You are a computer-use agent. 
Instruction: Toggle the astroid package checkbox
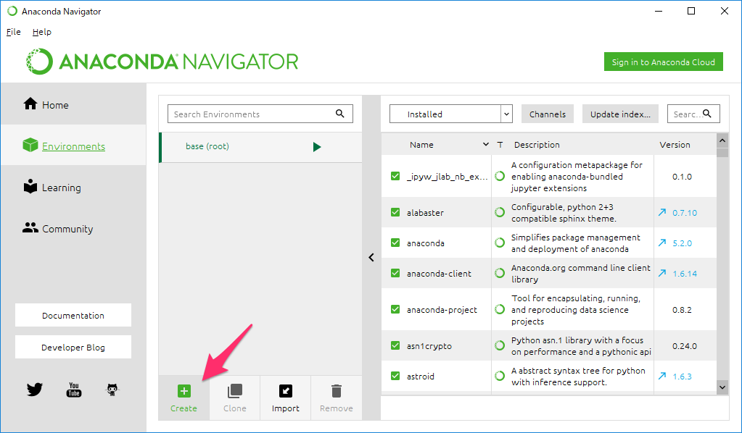tap(395, 377)
